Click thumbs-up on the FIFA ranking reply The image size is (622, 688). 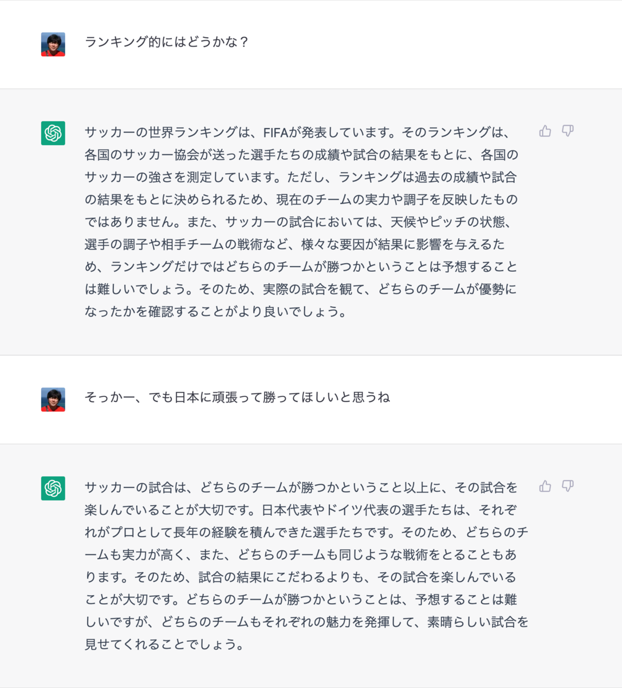pyautogui.click(x=545, y=131)
